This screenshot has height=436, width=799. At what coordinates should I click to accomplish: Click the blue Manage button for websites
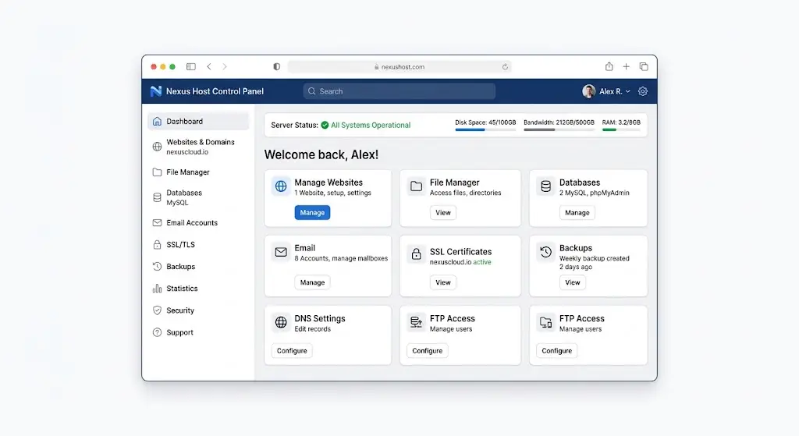coord(312,212)
